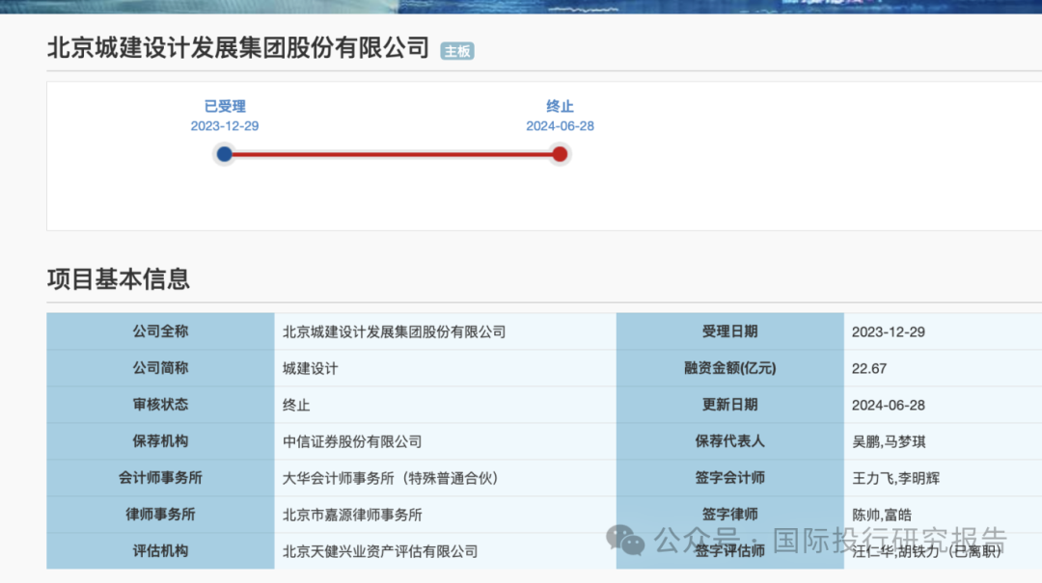Click the value 吴鹏,马梦琪
Viewport: 1042px width, 583px height.
point(890,441)
